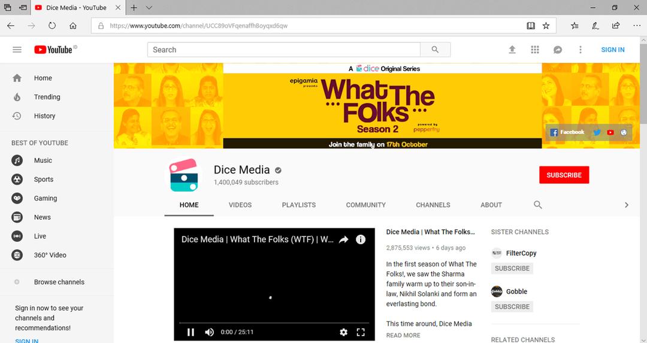Select the channel Home tab

click(189, 205)
